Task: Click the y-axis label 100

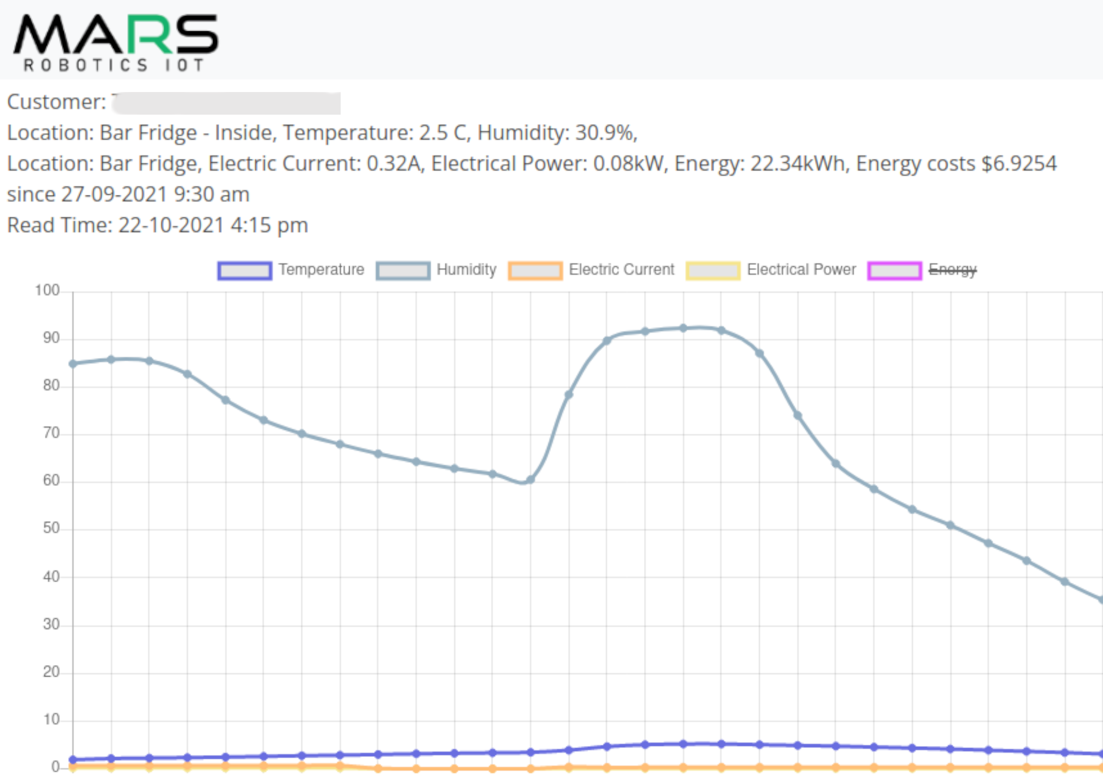Action: pos(47,291)
